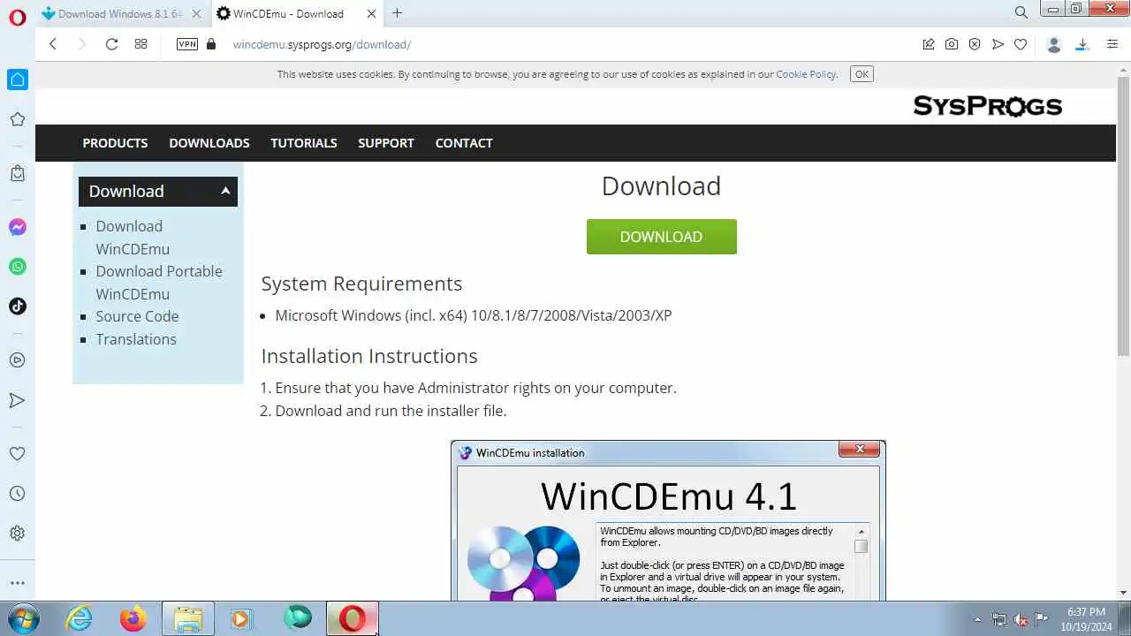Open Shopping bag icon in sidebar

tap(18, 173)
